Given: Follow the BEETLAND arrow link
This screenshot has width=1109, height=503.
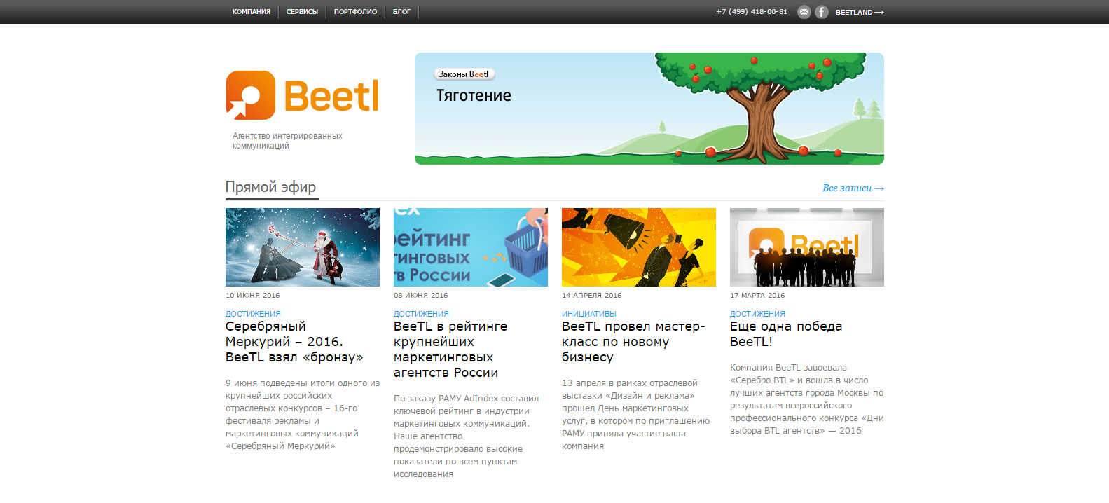Looking at the screenshot, I should pos(860,12).
